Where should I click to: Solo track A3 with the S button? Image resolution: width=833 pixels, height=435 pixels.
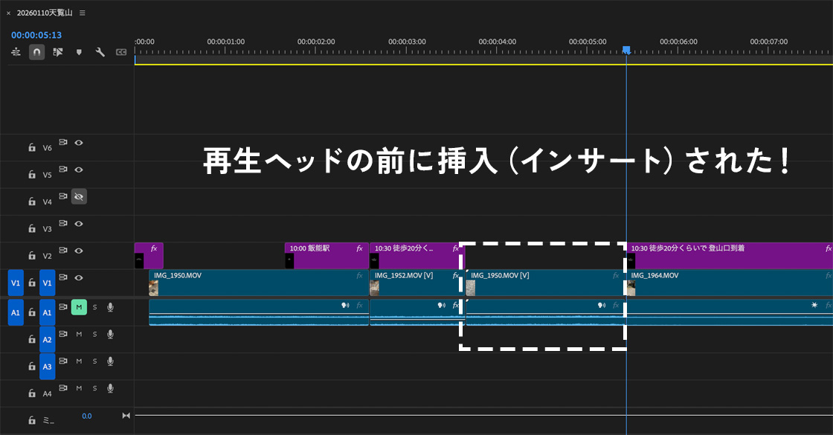click(x=94, y=361)
